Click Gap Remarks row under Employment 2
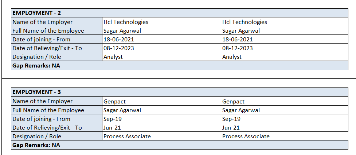This screenshot has width=356, height=155. (x=36, y=65)
